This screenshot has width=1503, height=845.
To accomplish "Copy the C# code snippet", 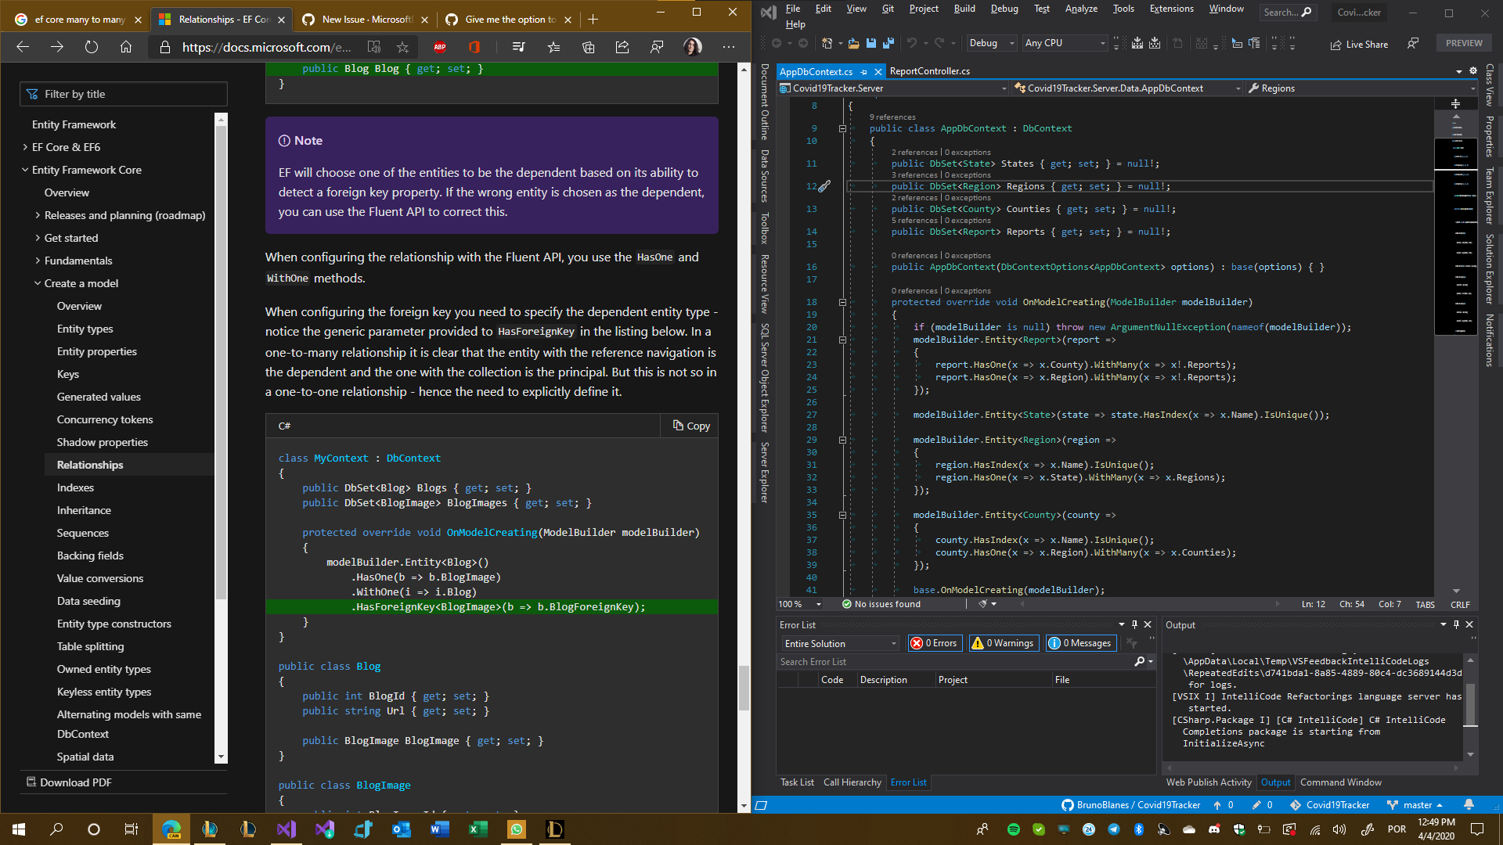I will tap(691, 426).
